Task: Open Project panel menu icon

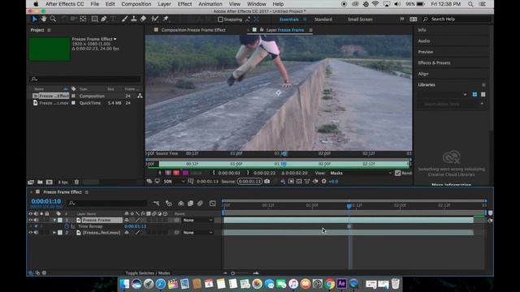Action: point(49,30)
